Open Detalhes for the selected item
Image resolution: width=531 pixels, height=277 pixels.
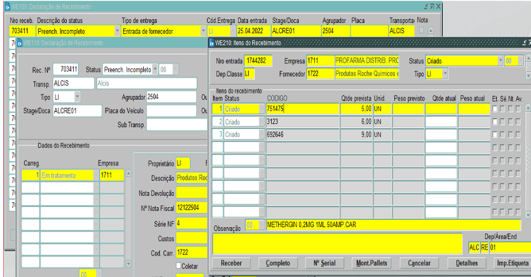coord(467,263)
